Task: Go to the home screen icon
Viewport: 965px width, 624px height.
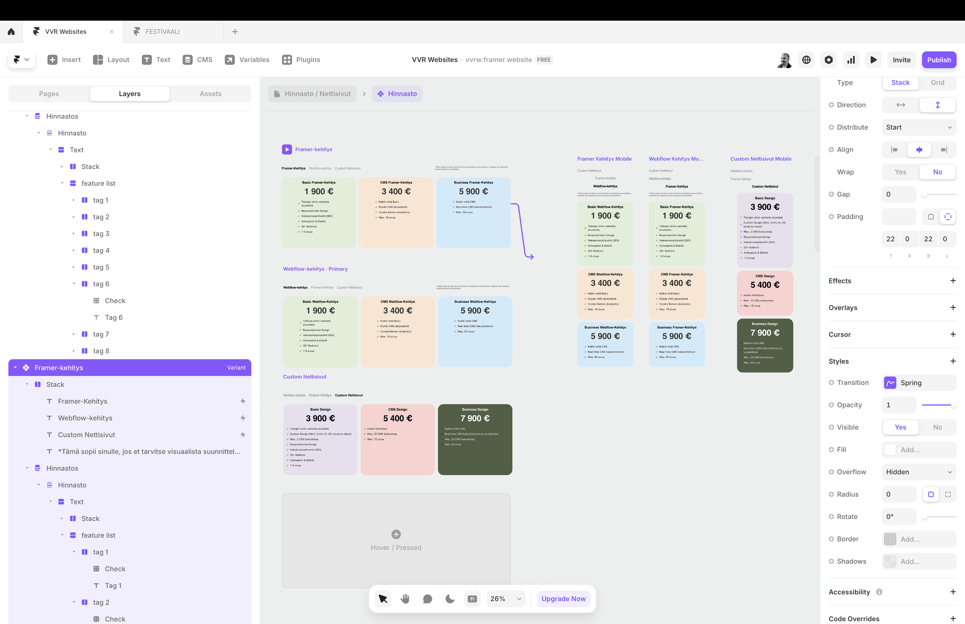Action: 11,32
